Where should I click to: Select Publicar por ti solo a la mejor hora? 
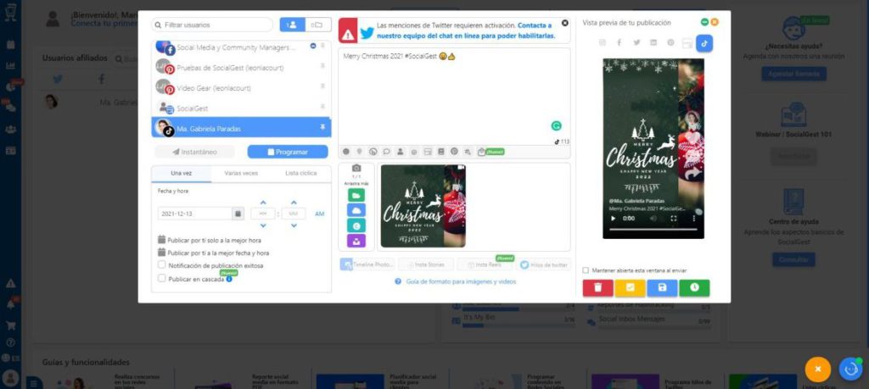(x=210, y=240)
